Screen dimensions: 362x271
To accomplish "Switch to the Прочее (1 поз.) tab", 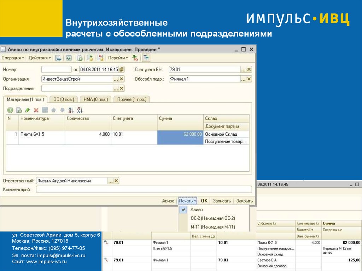I will pos(132,100).
